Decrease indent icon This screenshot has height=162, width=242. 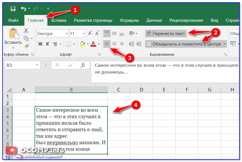point(131,44)
